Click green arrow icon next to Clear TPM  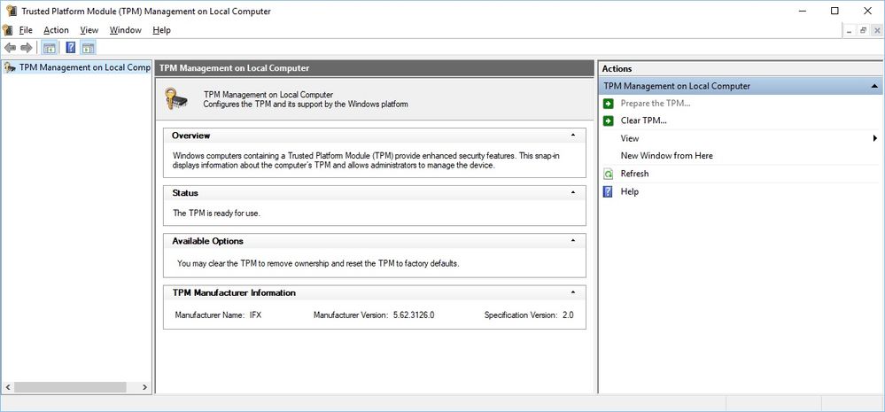pyautogui.click(x=608, y=120)
